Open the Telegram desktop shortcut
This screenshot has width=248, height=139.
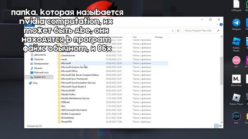pos(236,24)
